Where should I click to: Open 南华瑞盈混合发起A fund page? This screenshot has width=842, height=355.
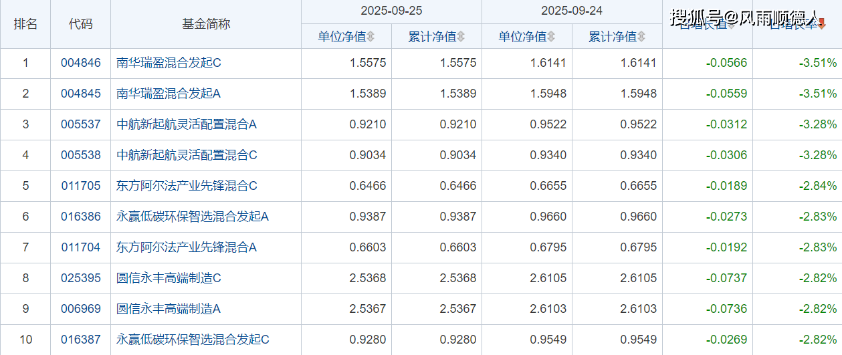click(169, 94)
